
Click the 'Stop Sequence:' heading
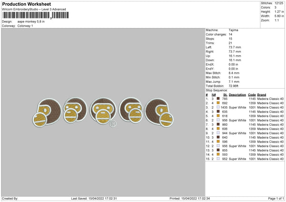(x=217, y=90)
